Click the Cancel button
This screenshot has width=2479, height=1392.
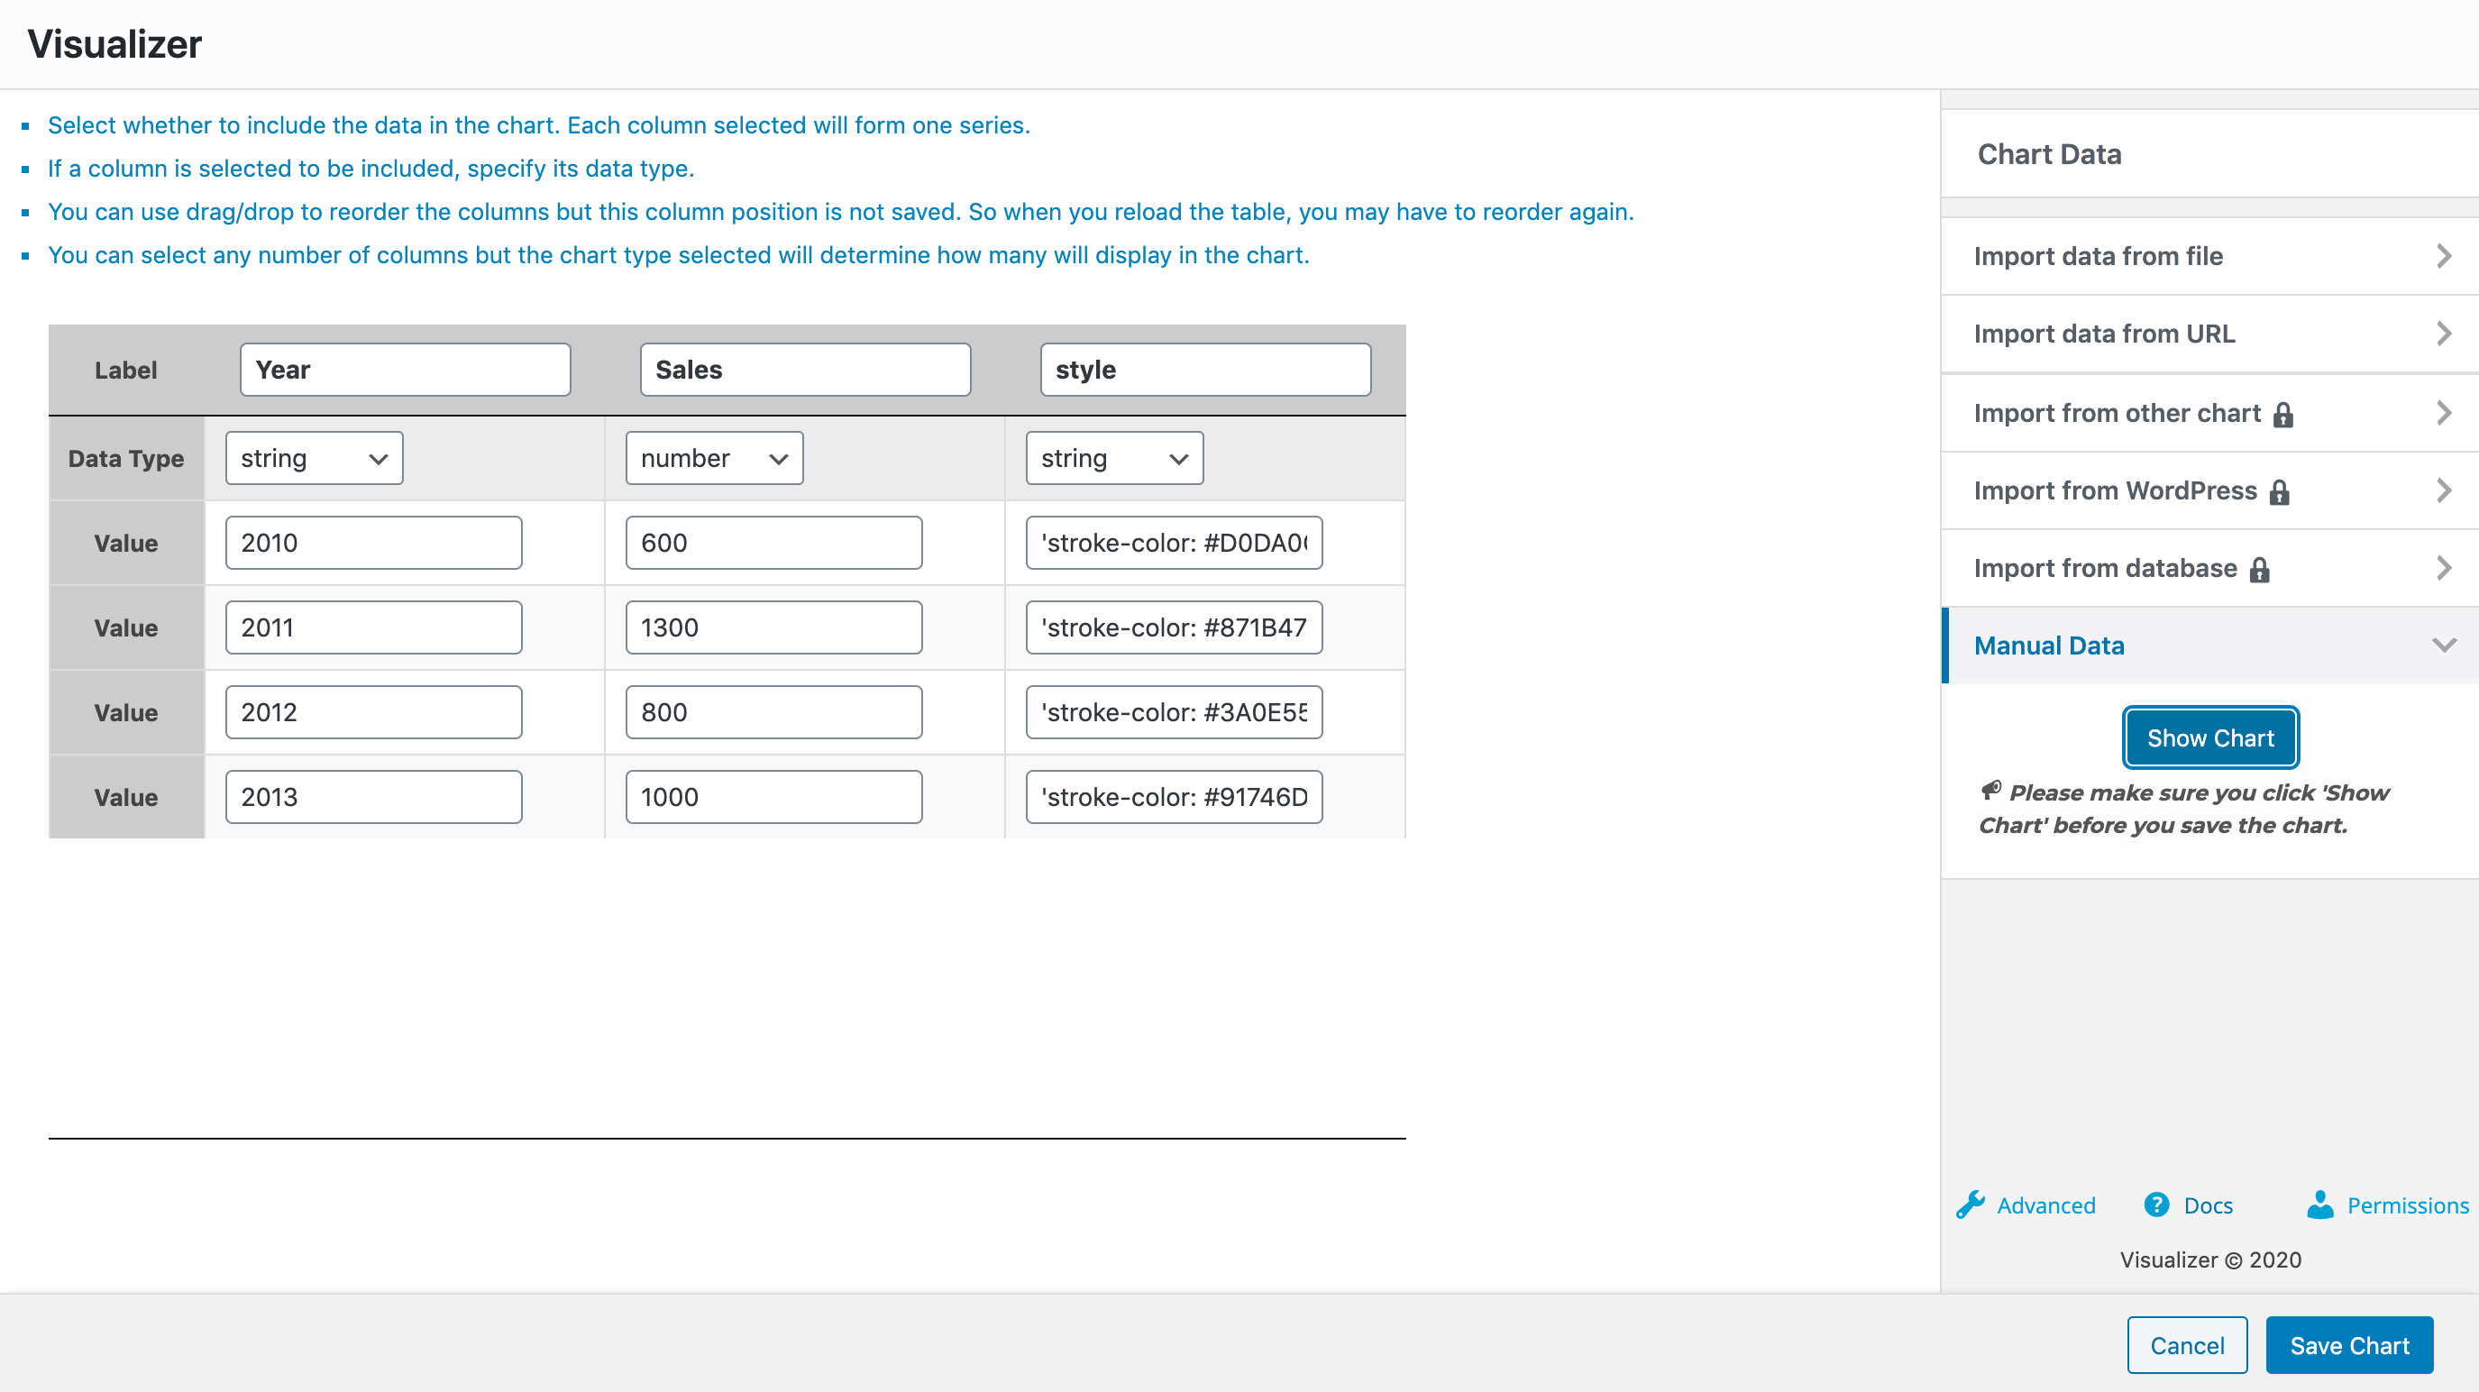pos(2186,1345)
